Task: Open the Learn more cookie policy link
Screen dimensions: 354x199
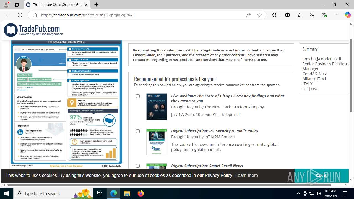Action: click(x=246, y=175)
